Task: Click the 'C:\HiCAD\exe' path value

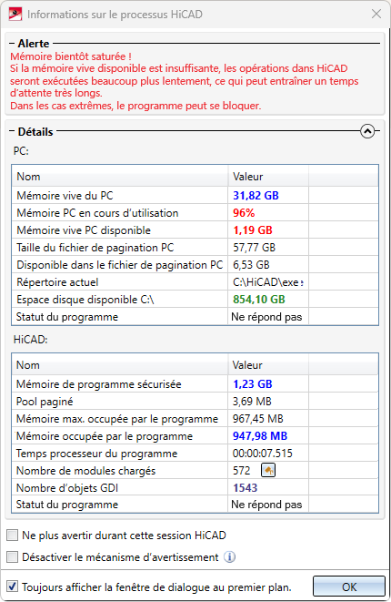Action: (268, 282)
